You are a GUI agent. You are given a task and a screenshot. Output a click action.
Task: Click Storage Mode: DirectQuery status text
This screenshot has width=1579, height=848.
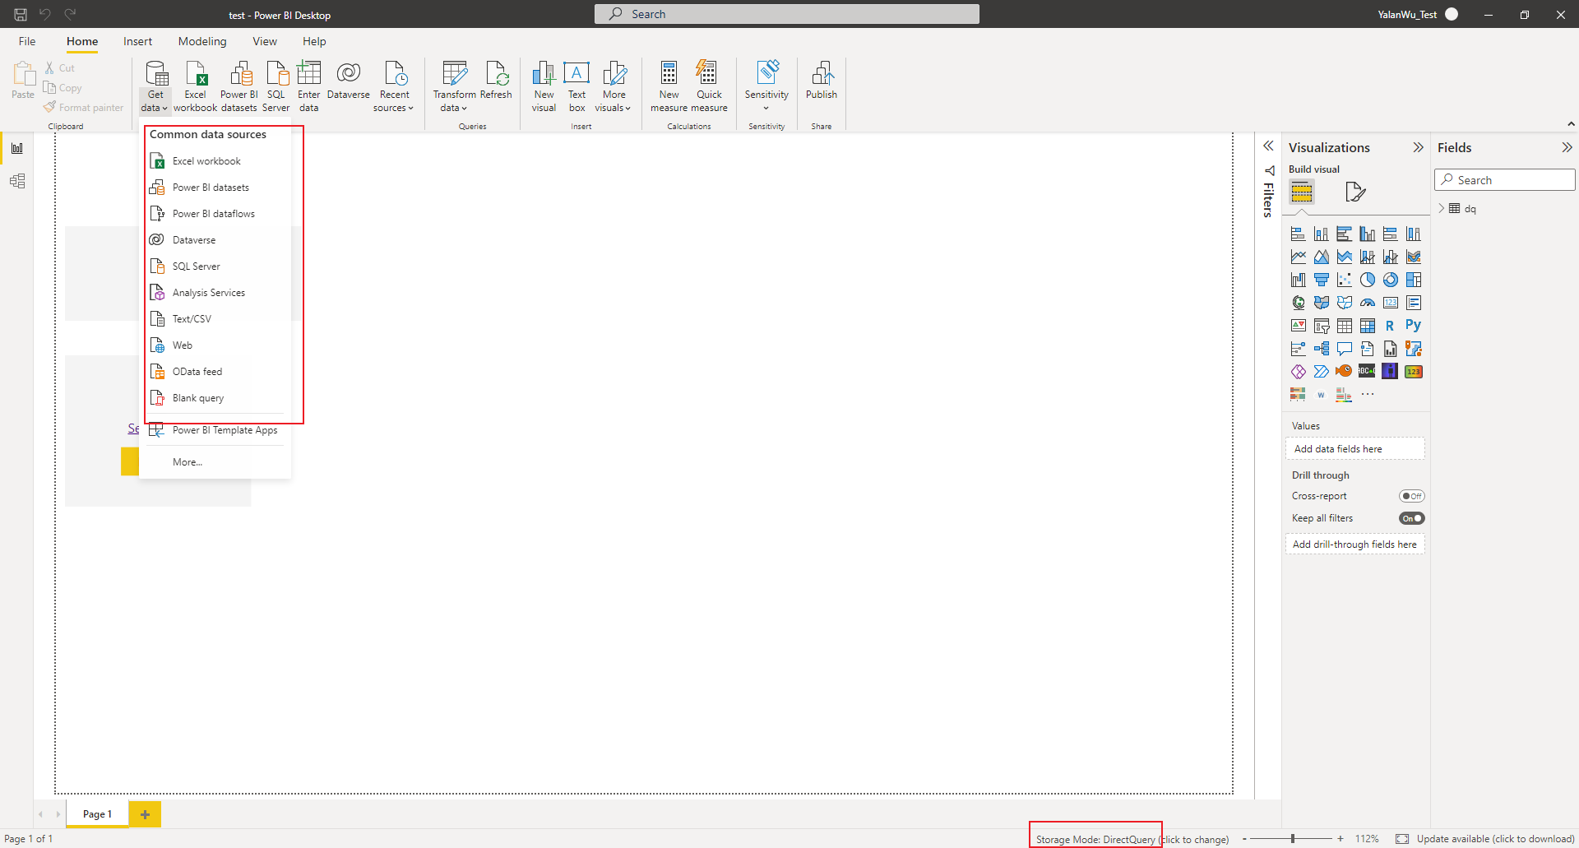click(1095, 839)
